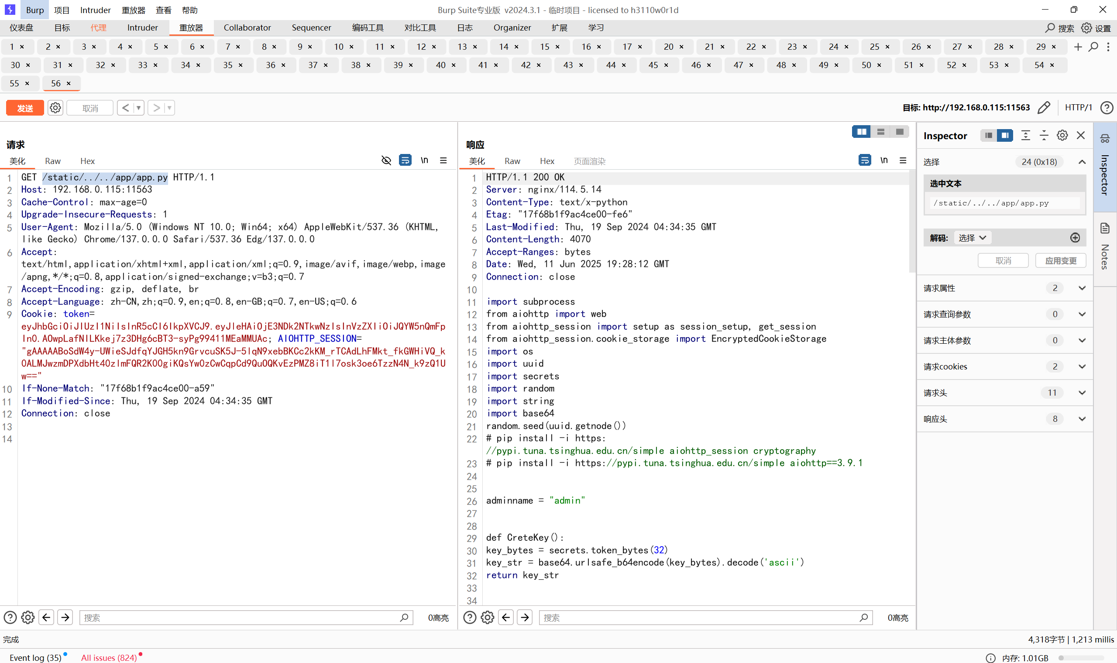Screen dimensions: 1117x663
Task: Open the 代理 proxy main tab
Action: pyautogui.click(x=98, y=28)
